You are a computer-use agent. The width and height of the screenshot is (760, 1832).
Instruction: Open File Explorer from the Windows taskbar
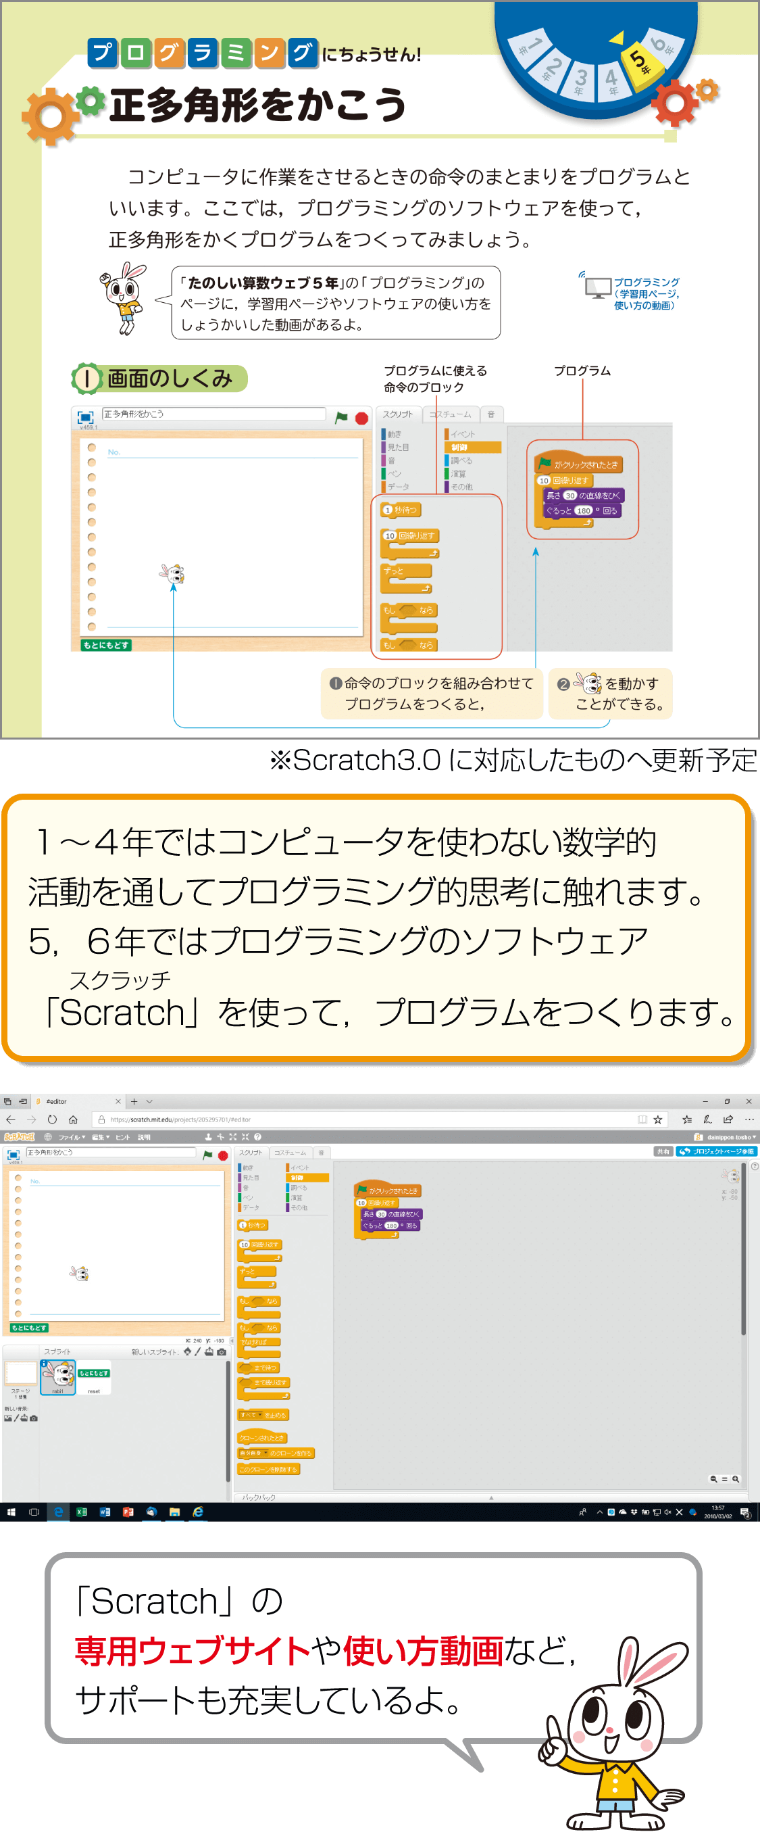click(x=174, y=1512)
